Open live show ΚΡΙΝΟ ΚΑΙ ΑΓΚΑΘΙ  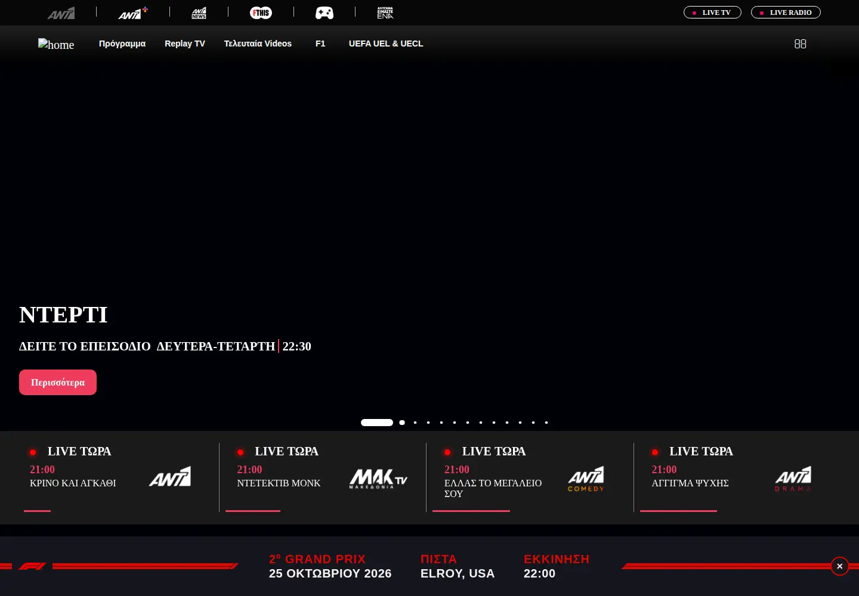point(73,483)
